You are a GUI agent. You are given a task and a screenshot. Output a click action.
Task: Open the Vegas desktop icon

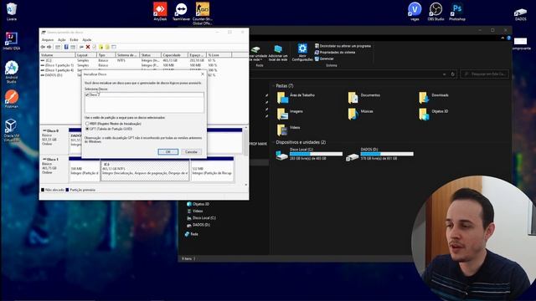pos(415,12)
